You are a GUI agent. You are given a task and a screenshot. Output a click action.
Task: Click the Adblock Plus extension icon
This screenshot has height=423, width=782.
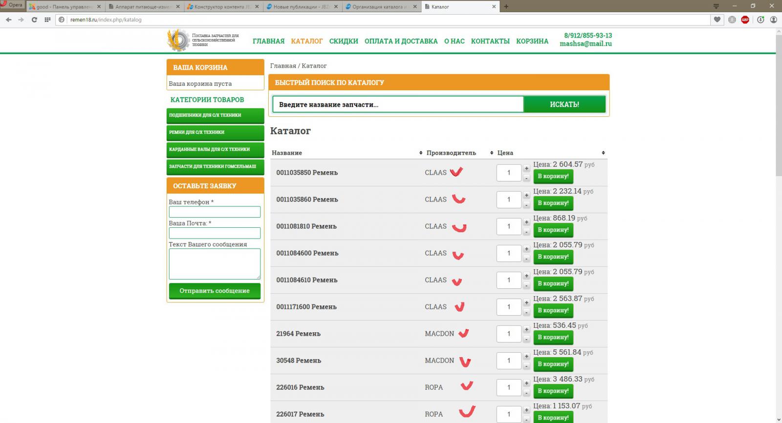[745, 20]
